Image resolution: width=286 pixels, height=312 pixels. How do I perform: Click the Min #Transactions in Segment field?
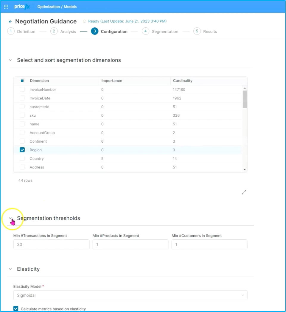[51, 244]
